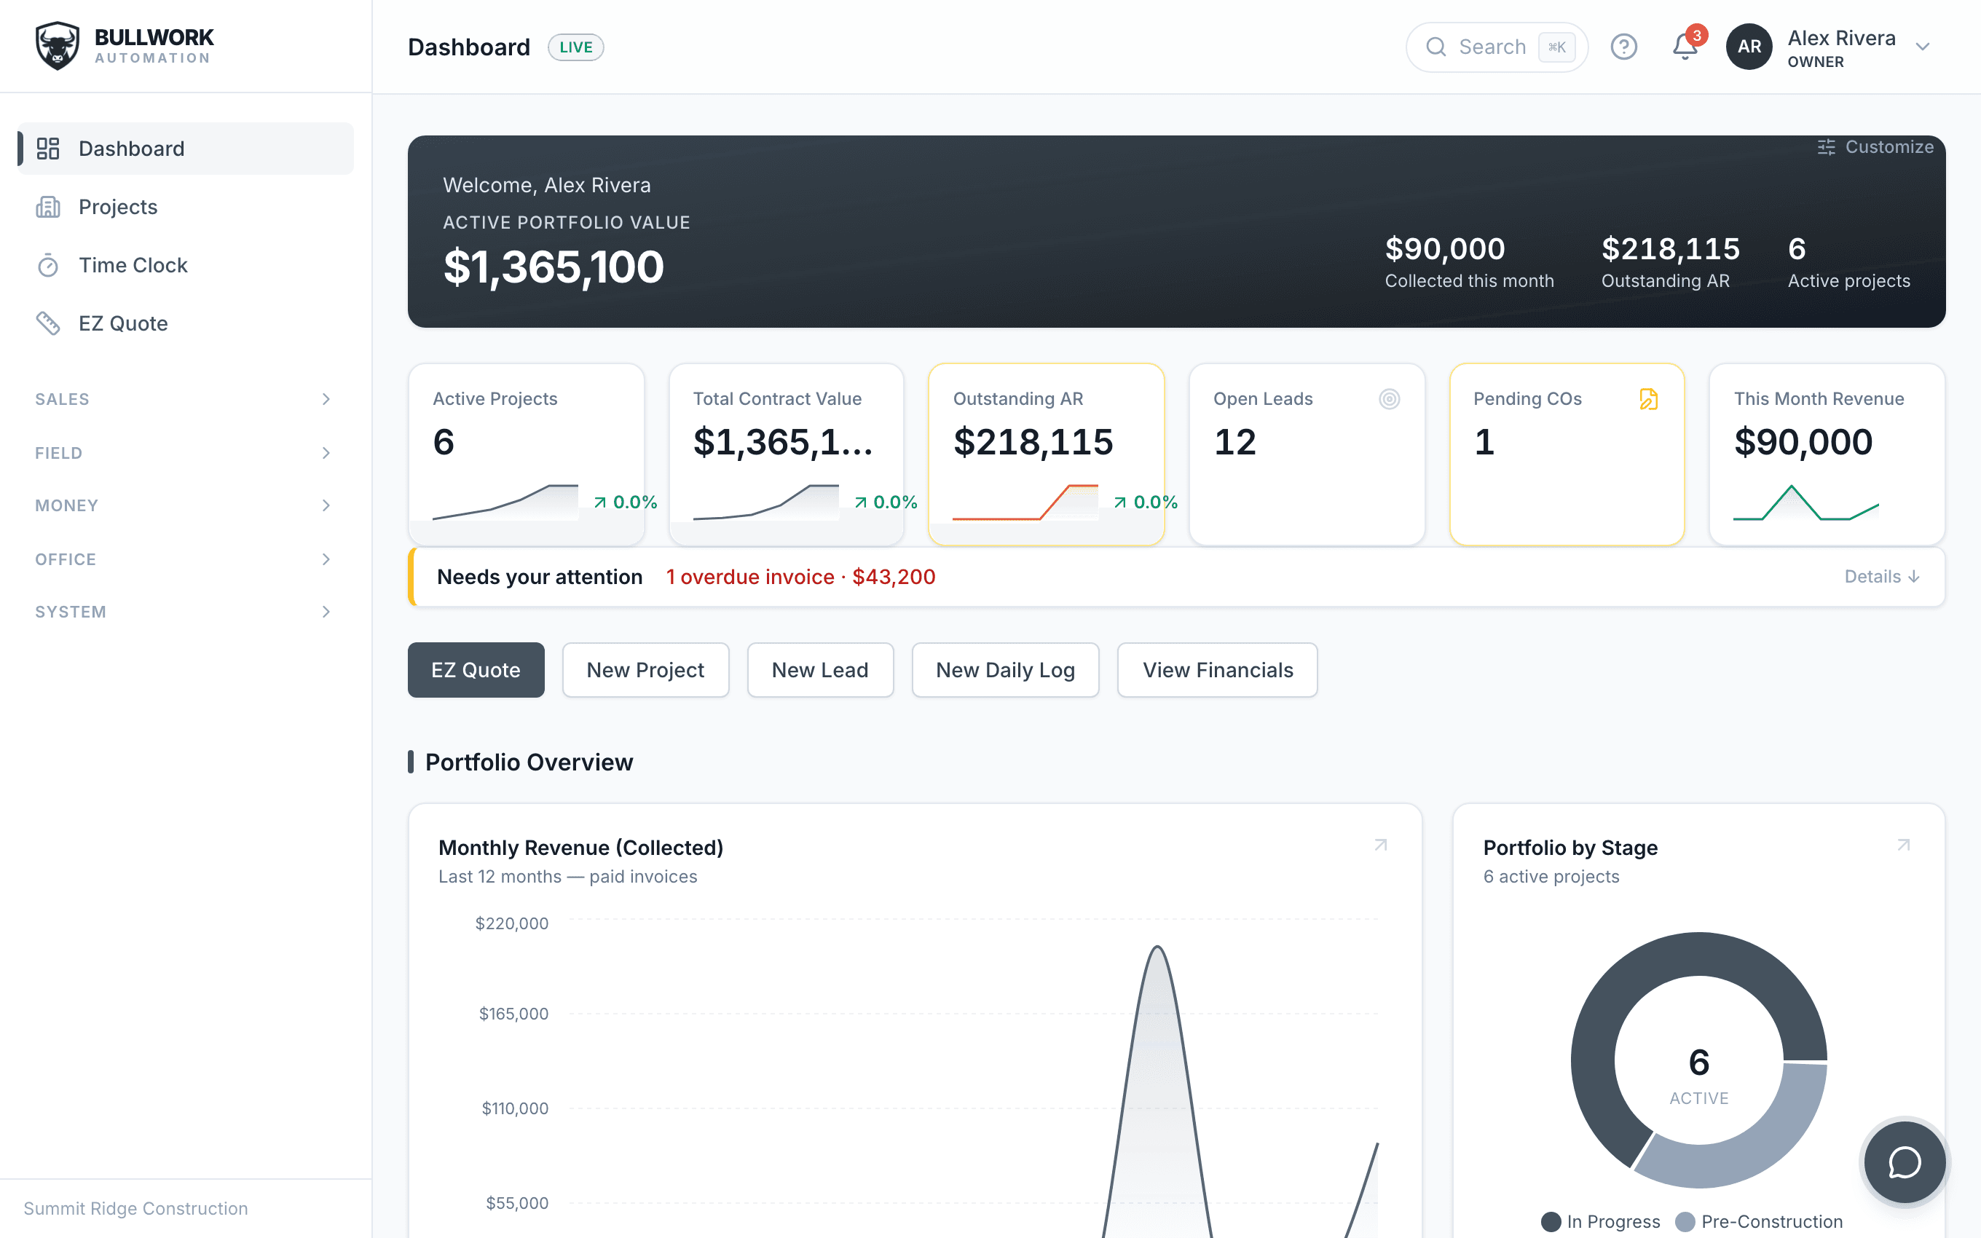Focus the Search input field
The image size is (1981, 1238).
pos(1497,47)
